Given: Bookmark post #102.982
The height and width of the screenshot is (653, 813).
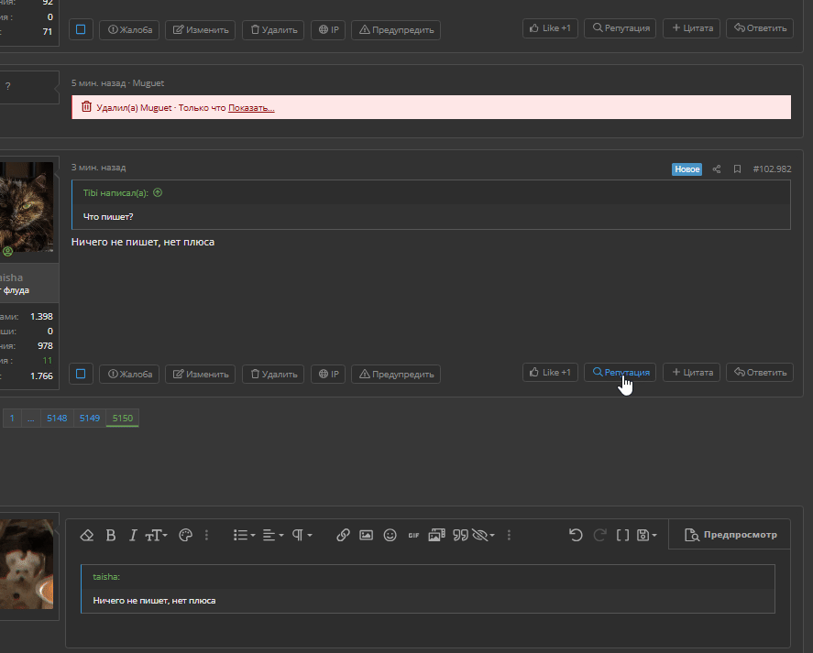Looking at the screenshot, I should click(737, 169).
